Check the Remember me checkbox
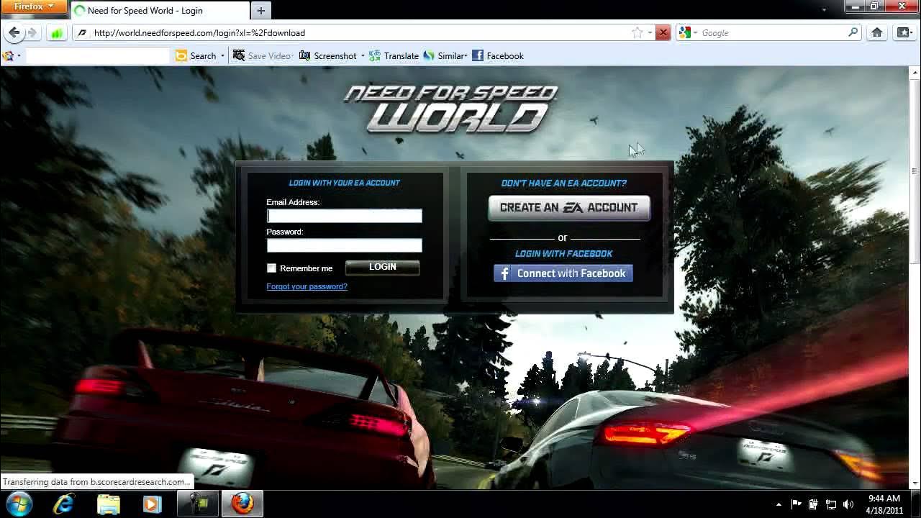This screenshot has height=518, width=921. pyautogui.click(x=271, y=268)
